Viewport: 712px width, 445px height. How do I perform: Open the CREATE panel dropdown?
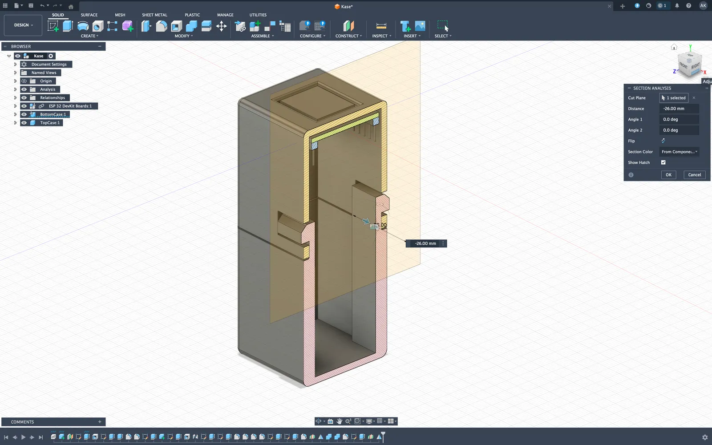89,36
